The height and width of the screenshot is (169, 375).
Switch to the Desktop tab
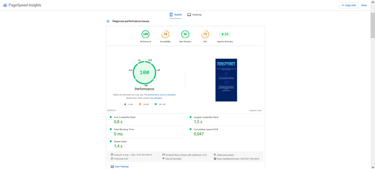[x=195, y=15]
